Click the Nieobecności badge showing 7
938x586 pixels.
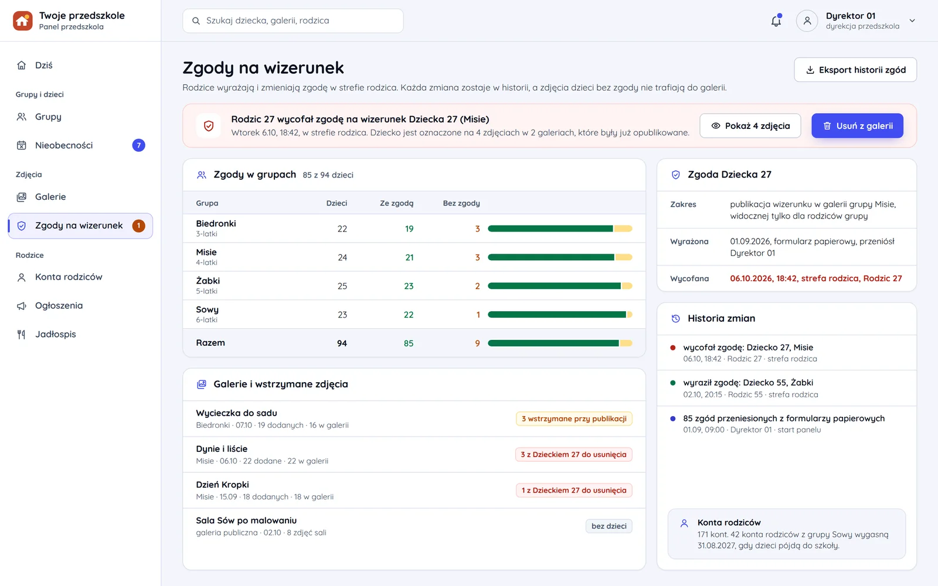[139, 145]
